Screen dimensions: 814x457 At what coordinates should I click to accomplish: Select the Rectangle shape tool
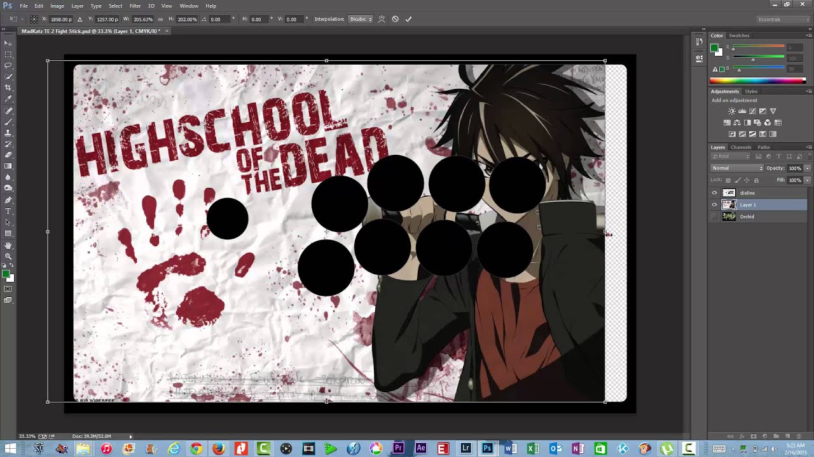tap(8, 234)
